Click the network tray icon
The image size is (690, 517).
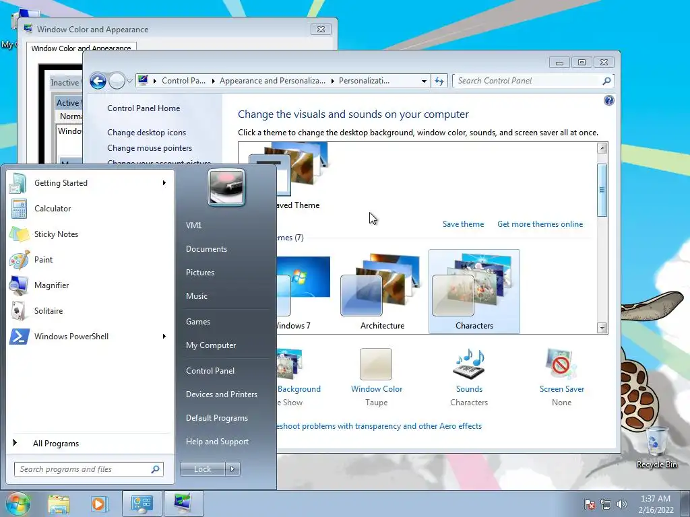tap(606, 504)
